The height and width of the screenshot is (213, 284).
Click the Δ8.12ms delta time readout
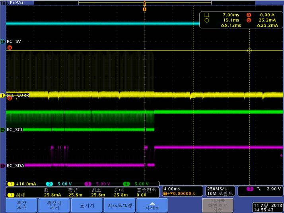pos(231,25)
